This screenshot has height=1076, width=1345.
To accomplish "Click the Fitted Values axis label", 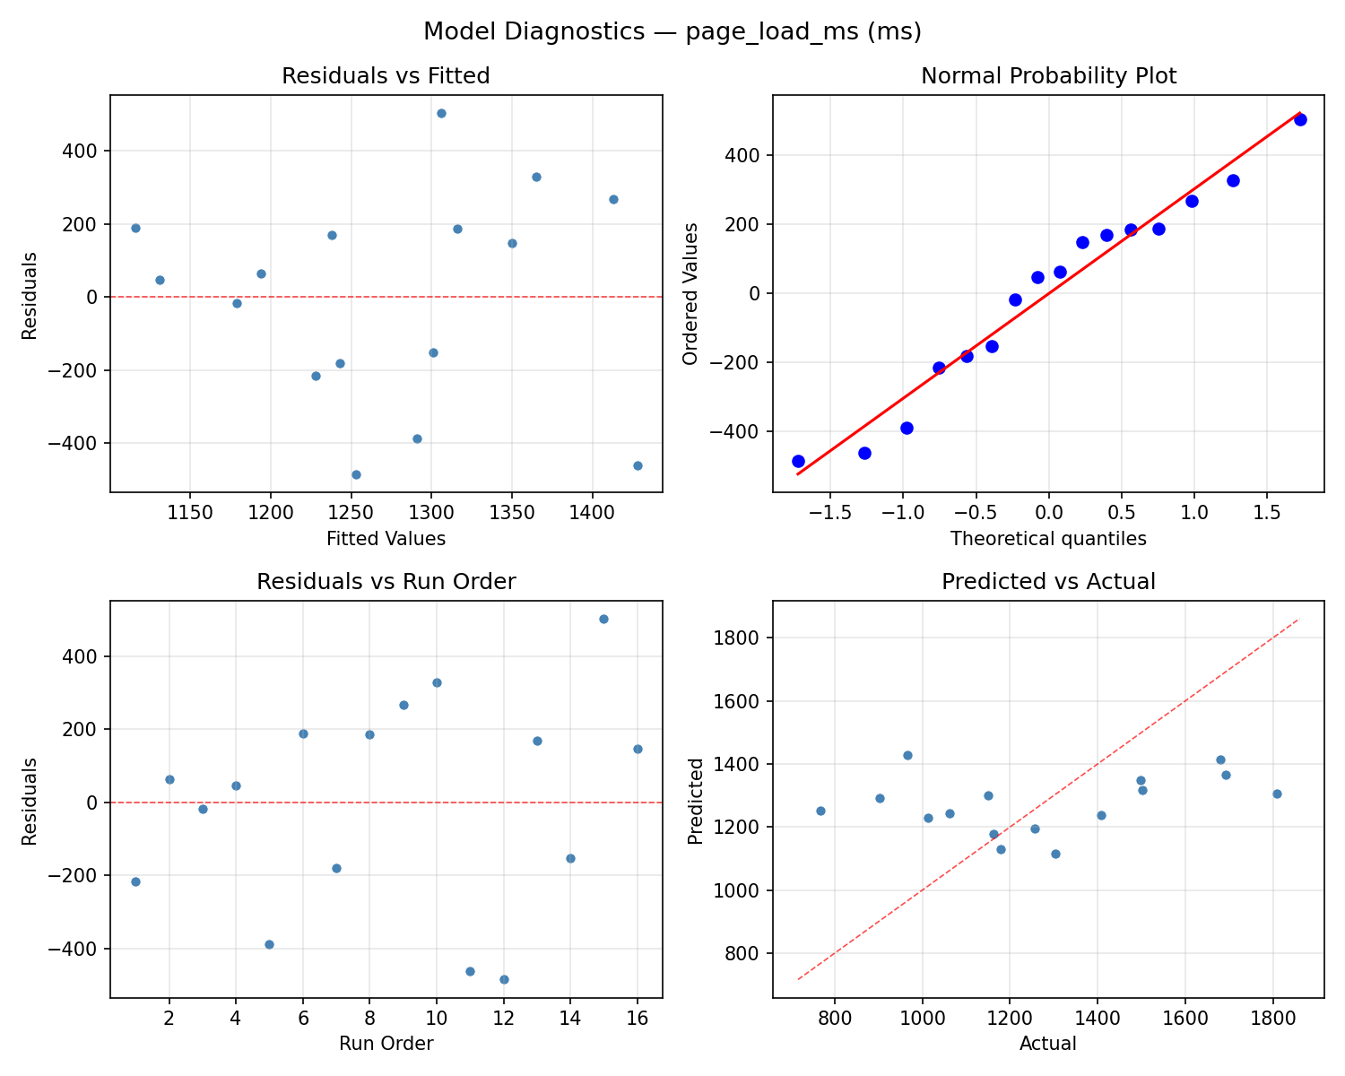I will [386, 539].
